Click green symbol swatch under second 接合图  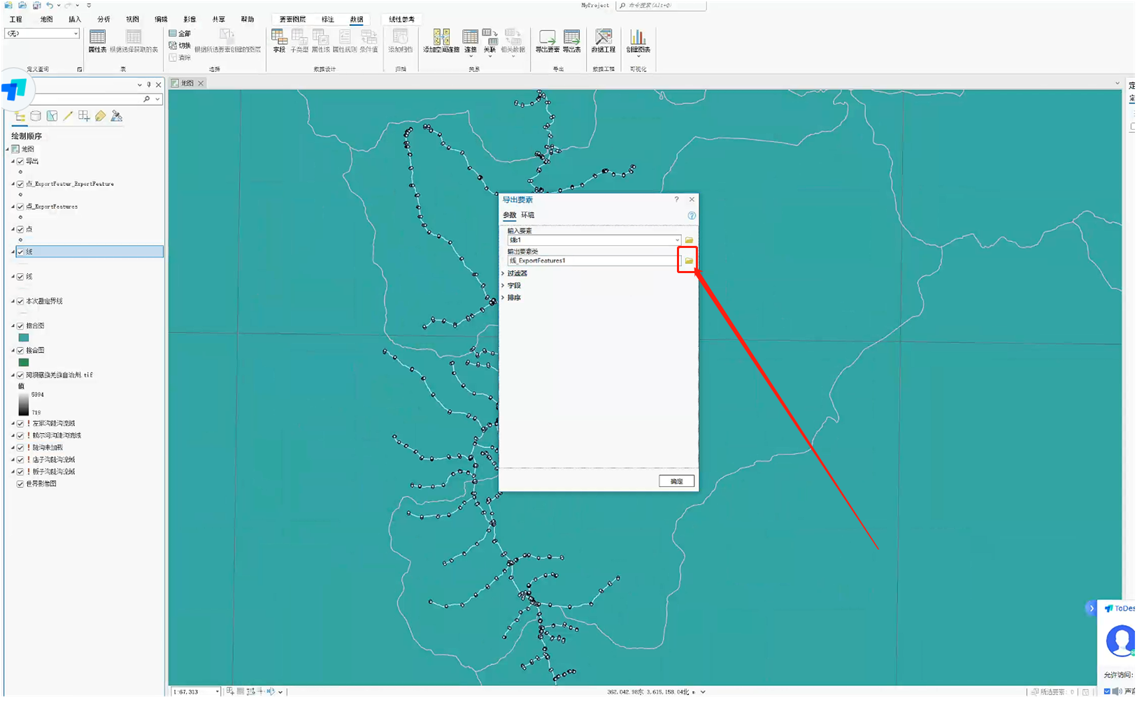click(24, 363)
